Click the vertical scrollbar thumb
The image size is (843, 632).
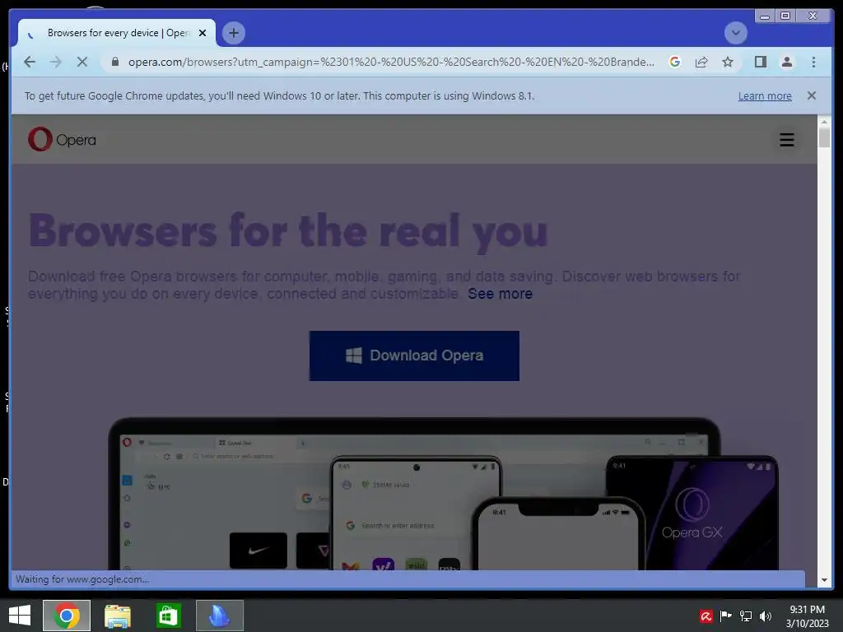click(x=824, y=137)
